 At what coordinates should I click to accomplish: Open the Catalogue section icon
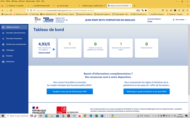pos(3,50)
